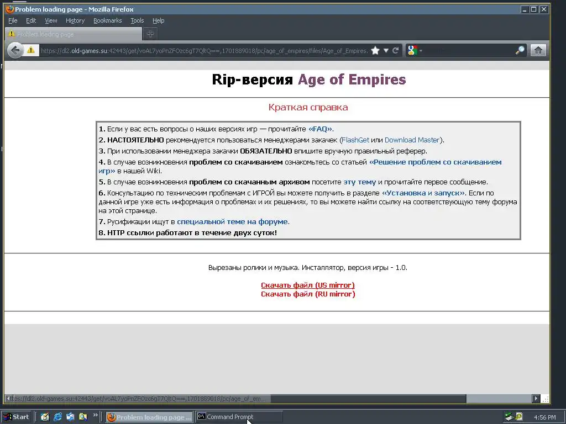Open the History menu
Image resolution: width=566 pixels, height=424 pixels.
pyautogui.click(x=75, y=20)
